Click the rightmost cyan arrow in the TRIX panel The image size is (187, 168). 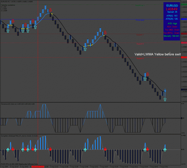[x=165, y=149]
